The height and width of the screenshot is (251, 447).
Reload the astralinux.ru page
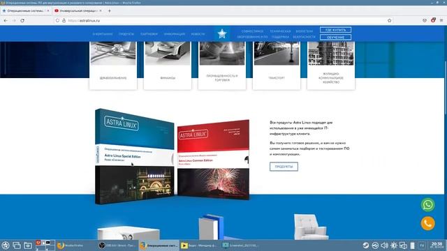click(22, 20)
